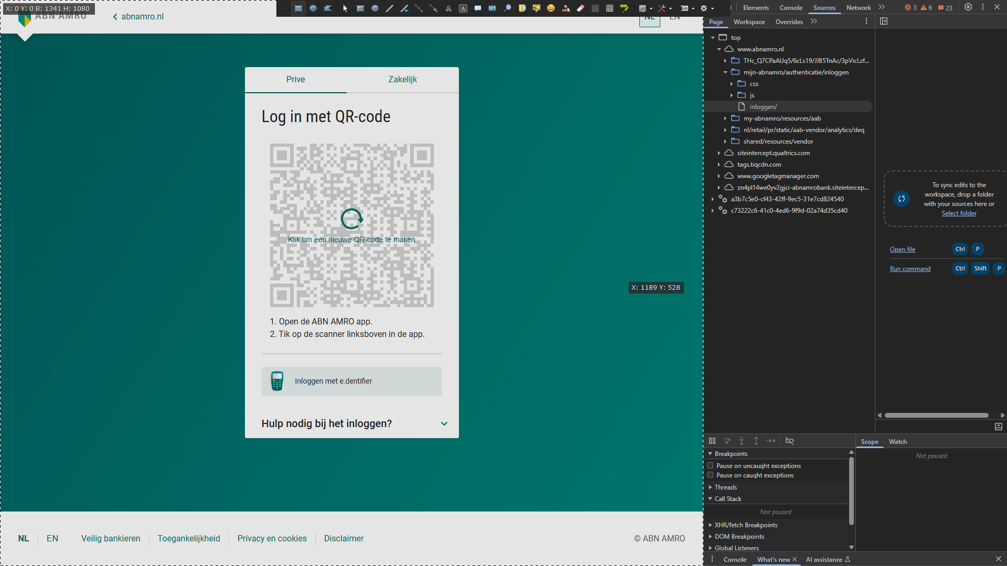1007x566 pixels.
Task: Click the QR code refresh icon
Action: pos(351,219)
